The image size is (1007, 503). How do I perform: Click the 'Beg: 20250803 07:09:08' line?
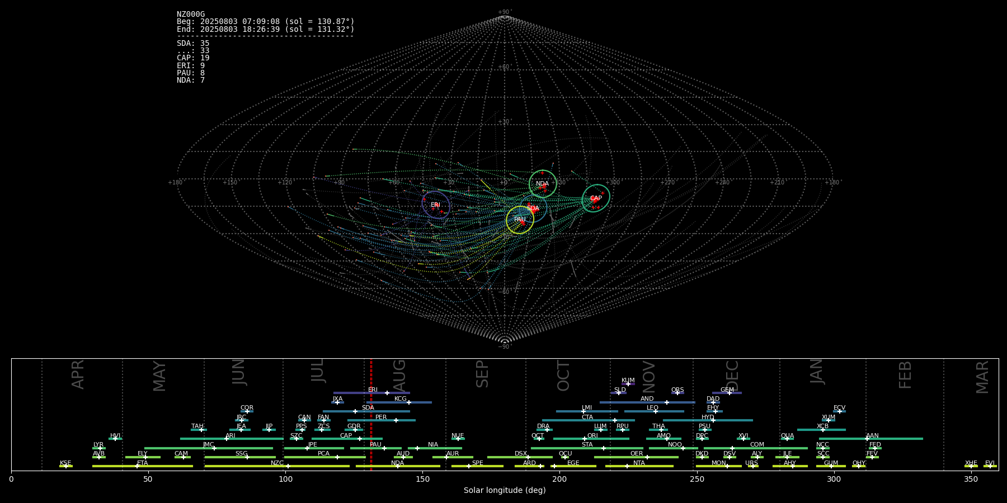(266, 22)
